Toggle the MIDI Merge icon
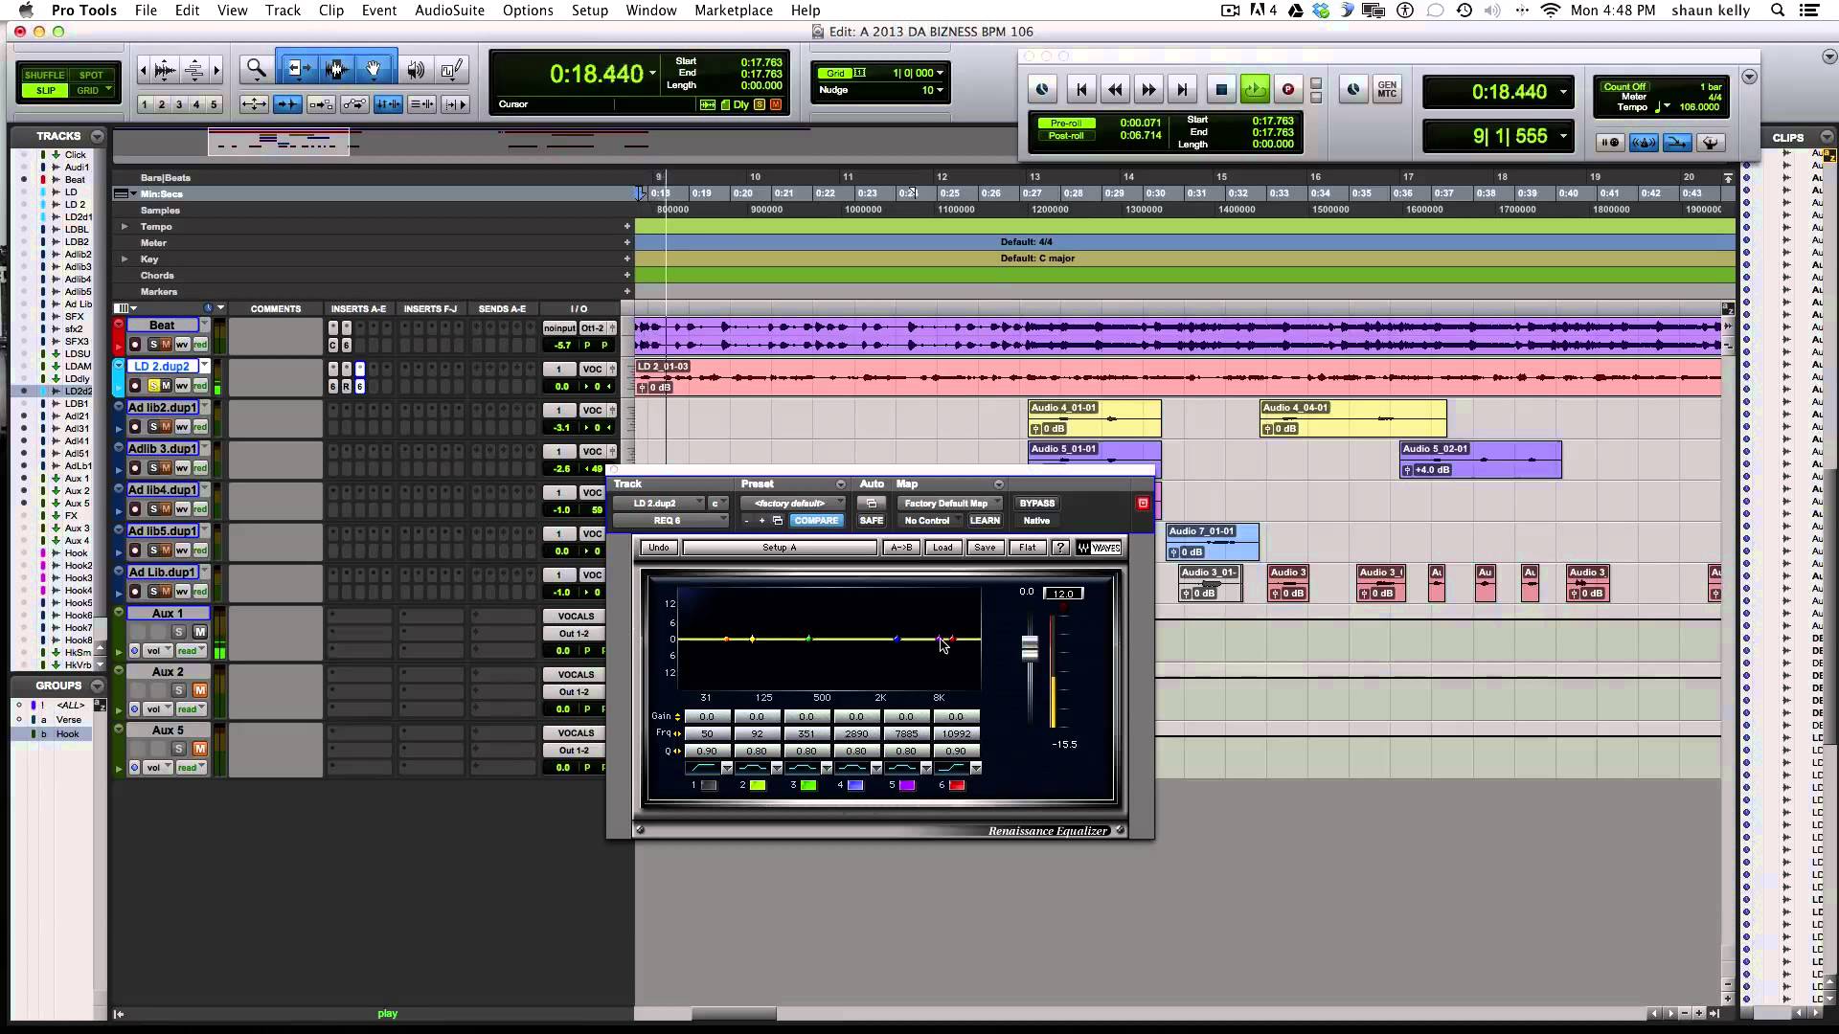Viewport: 1839px width, 1034px height. coord(1677,143)
